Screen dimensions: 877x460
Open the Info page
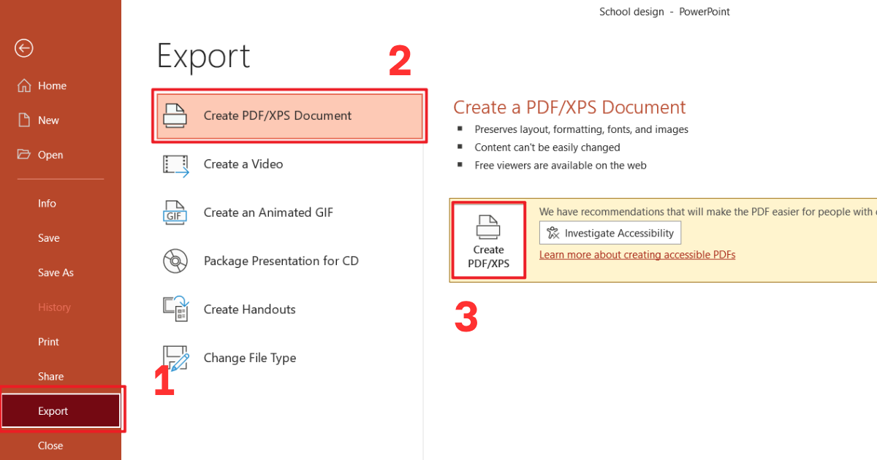click(x=61, y=203)
